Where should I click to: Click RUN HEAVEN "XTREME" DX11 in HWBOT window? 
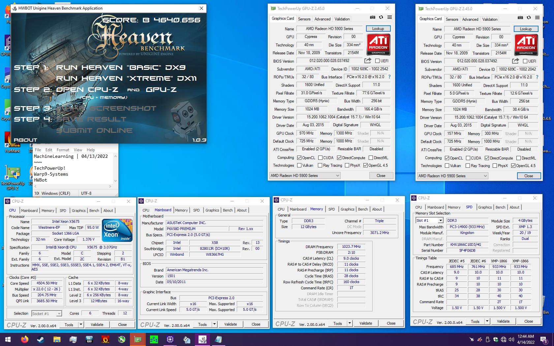(x=126, y=78)
